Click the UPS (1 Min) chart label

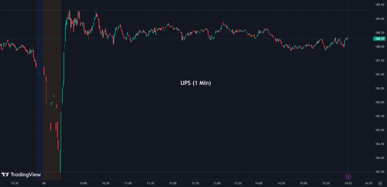click(196, 83)
